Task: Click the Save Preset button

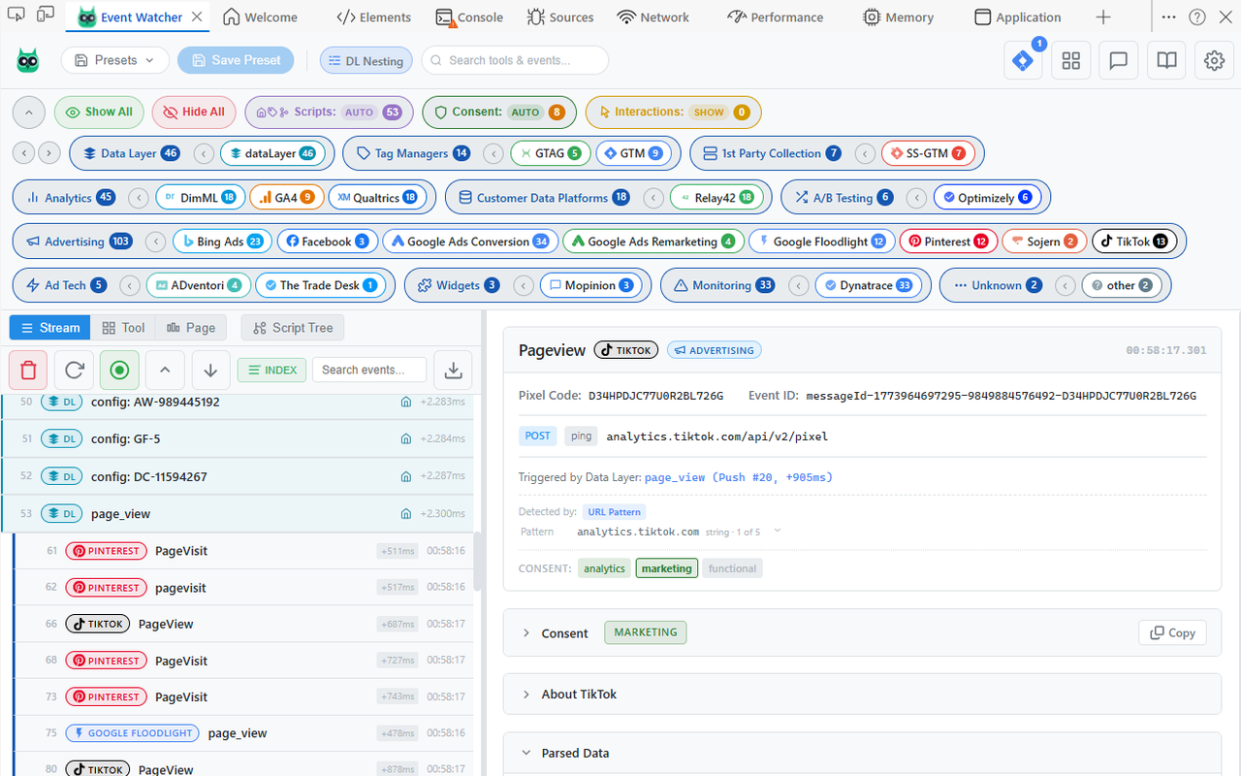Action: pos(236,60)
